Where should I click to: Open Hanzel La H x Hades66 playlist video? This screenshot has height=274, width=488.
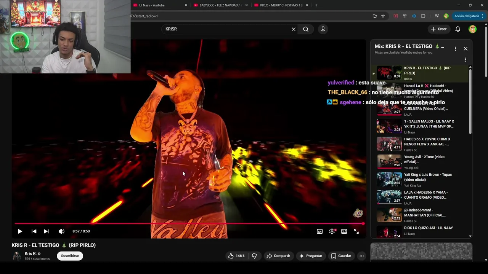pyautogui.click(x=421, y=91)
